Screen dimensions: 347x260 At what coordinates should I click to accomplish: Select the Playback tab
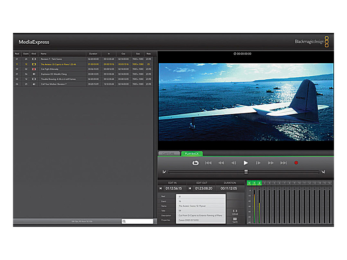192,154
